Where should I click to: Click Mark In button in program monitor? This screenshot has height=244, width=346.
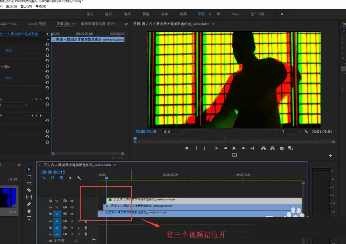click(196, 148)
